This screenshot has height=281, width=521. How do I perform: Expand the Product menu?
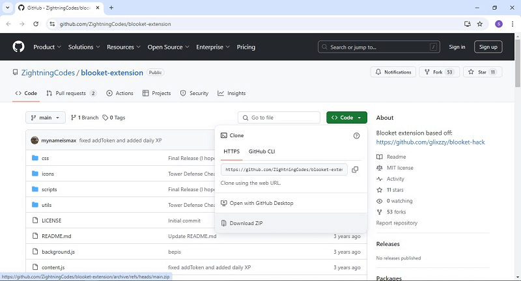coord(47,47)
